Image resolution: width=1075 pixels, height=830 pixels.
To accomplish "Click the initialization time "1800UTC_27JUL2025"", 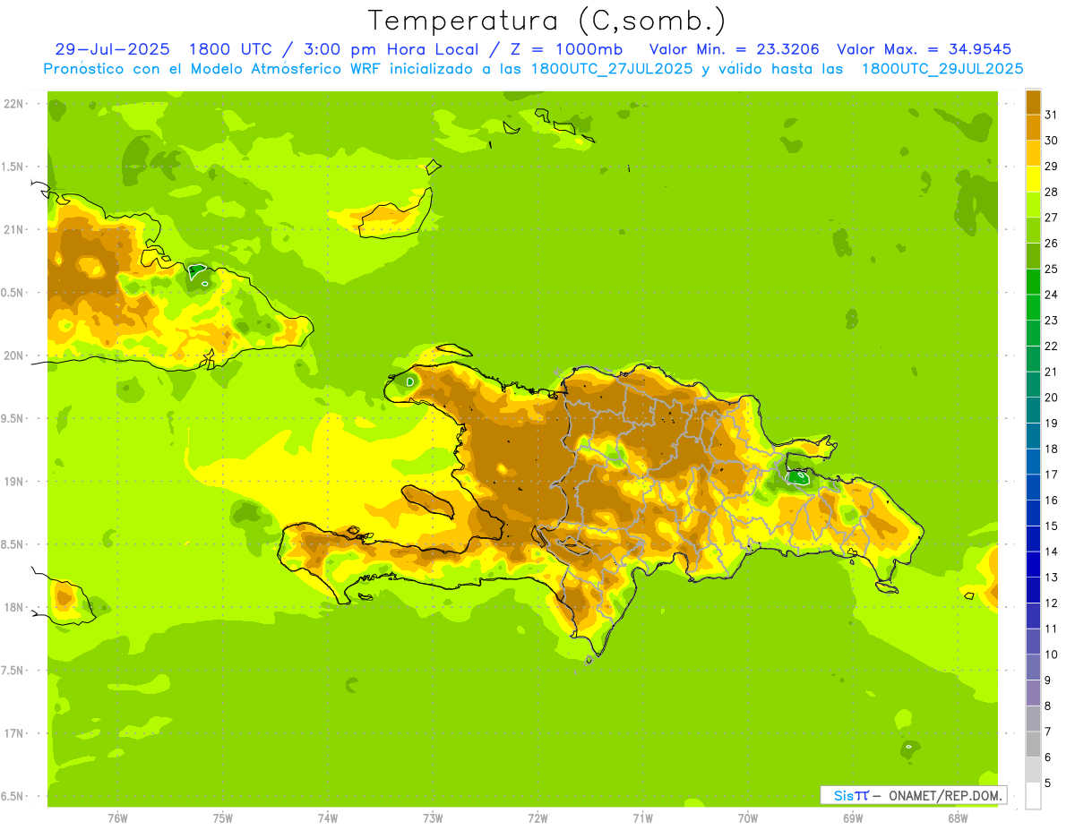I will [x=611, y=69].
